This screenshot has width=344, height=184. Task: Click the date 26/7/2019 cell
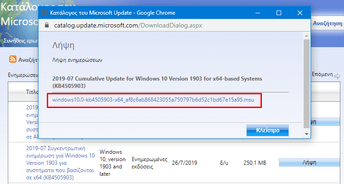coord(184,163)
